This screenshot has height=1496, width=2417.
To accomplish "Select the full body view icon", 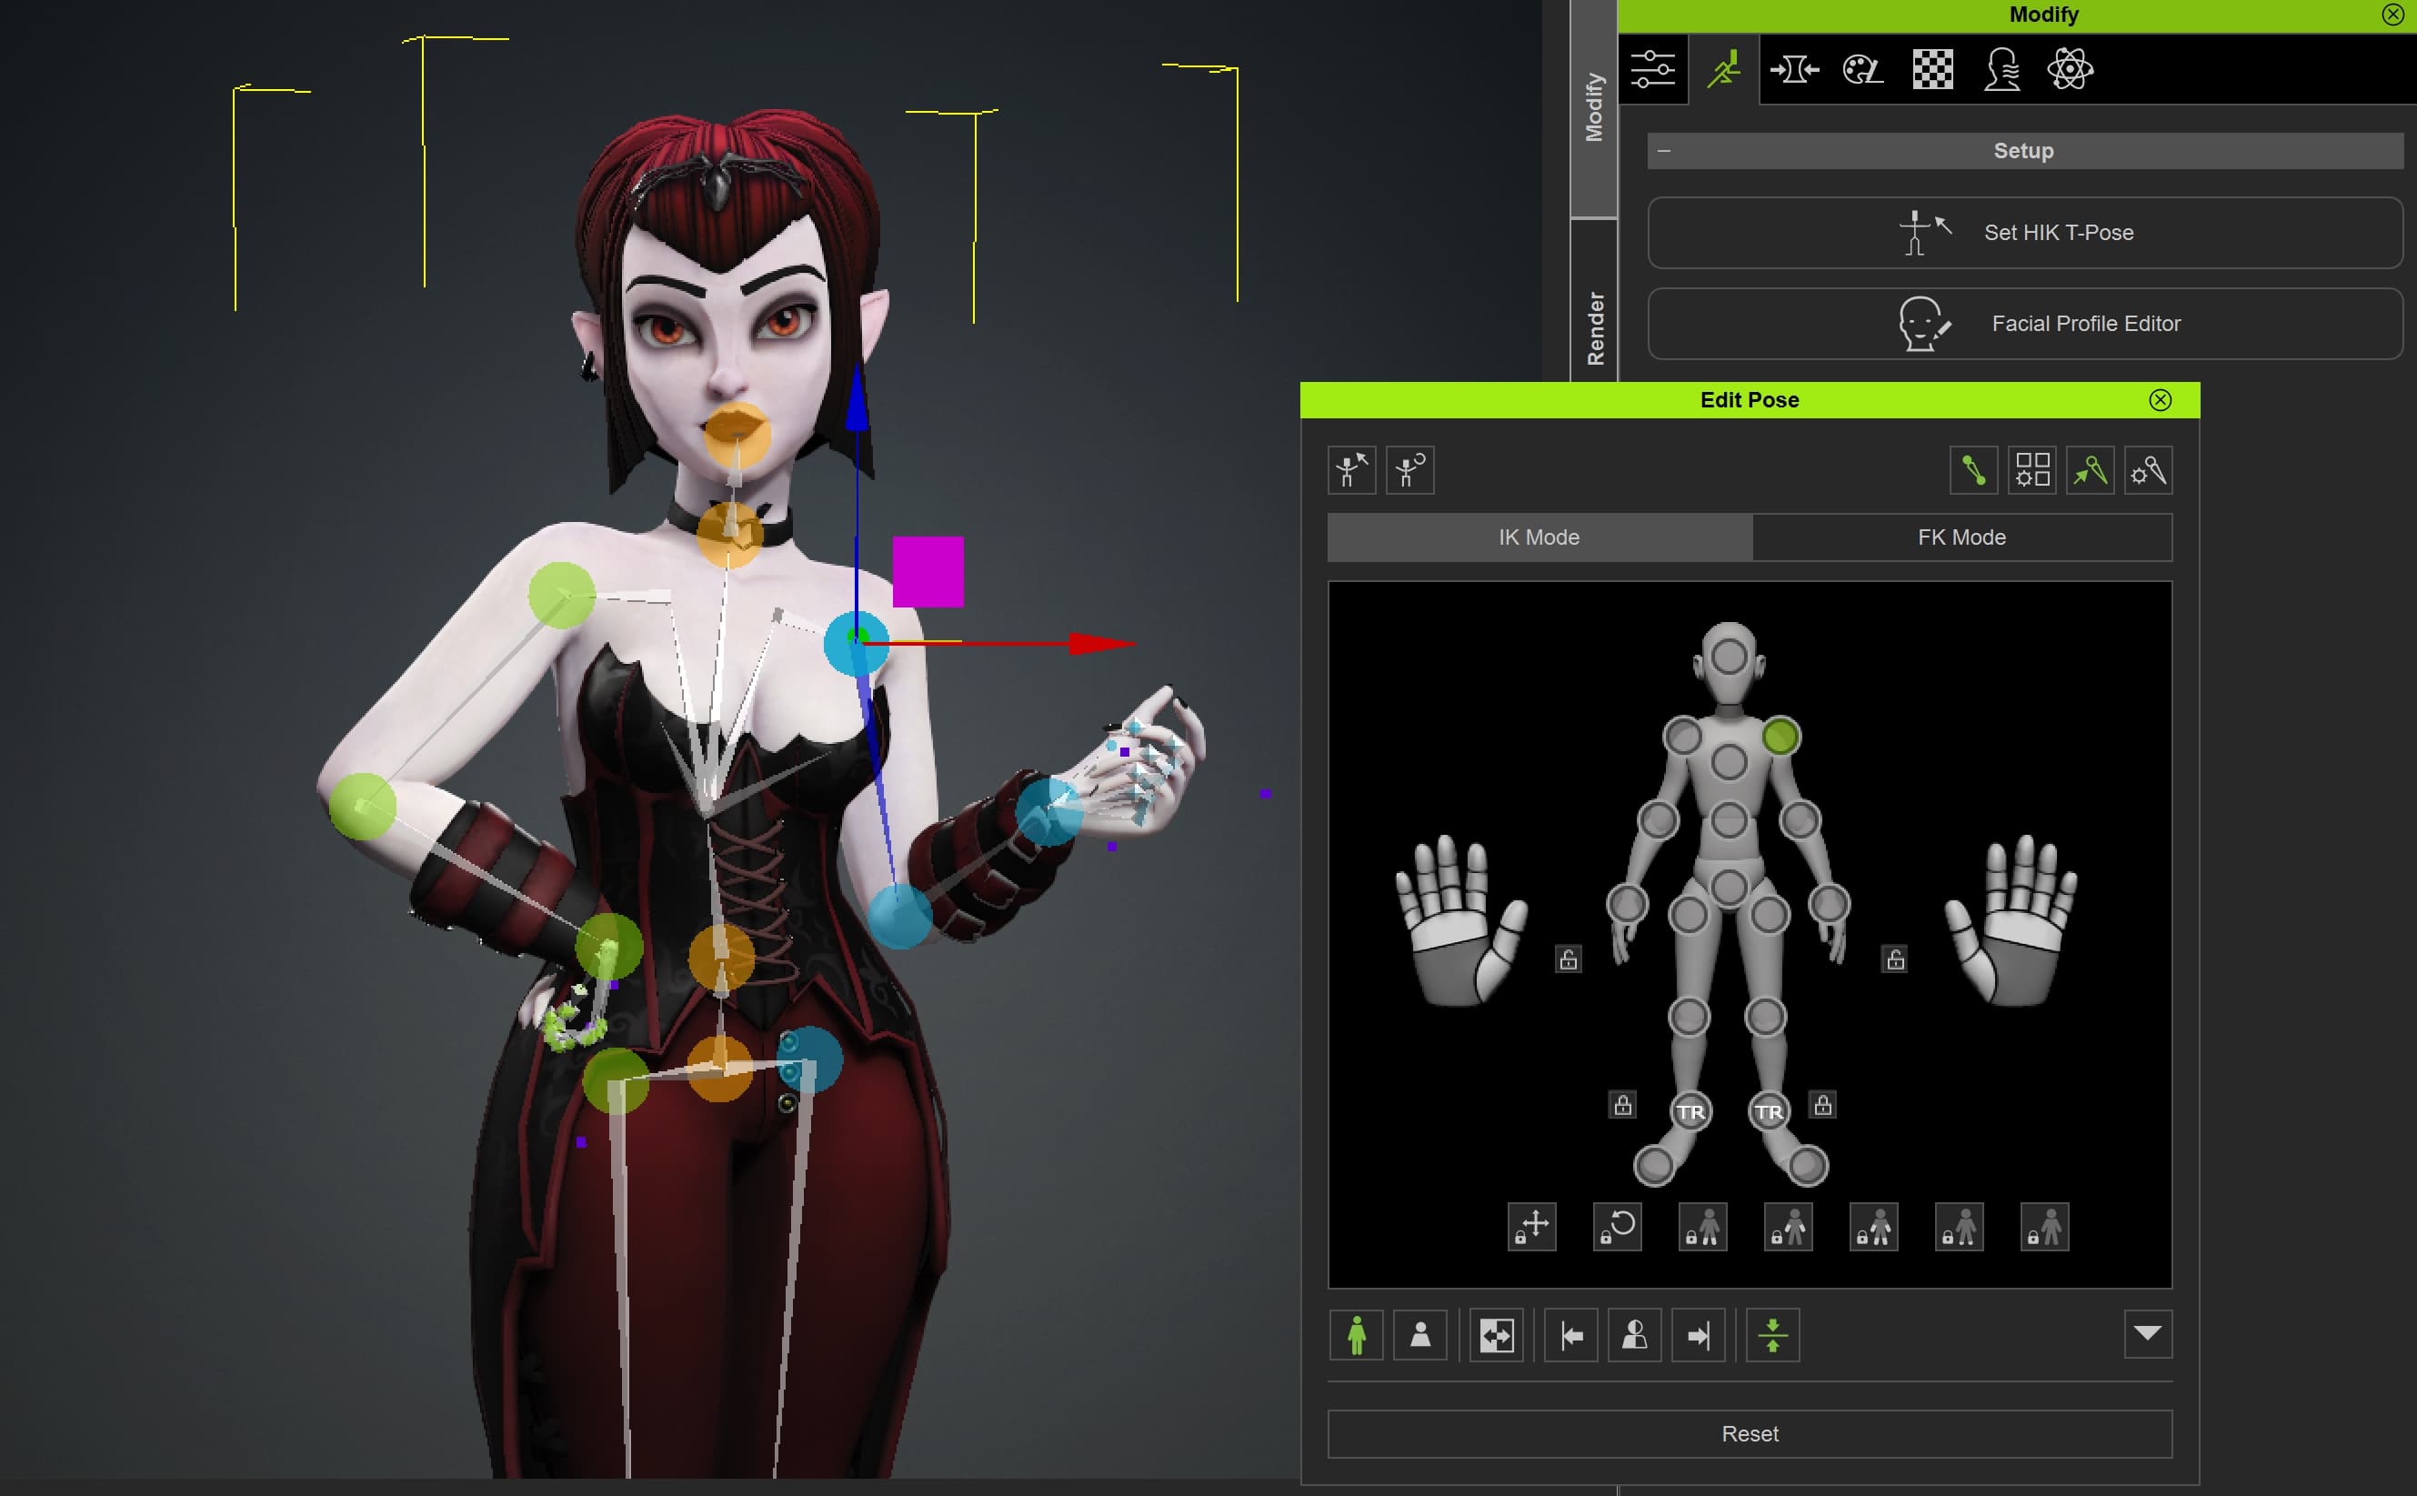I will click(x=1357, y=1336).
